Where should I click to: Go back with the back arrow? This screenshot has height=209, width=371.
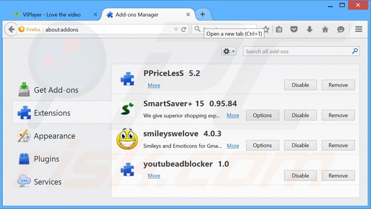click(x=11, y=29)
